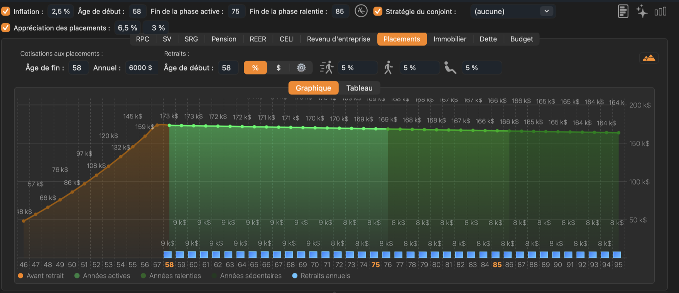Click the walking person slow-phase icon
The width and height of the screenshot is (679, 293).
click(x=388, y=67)
